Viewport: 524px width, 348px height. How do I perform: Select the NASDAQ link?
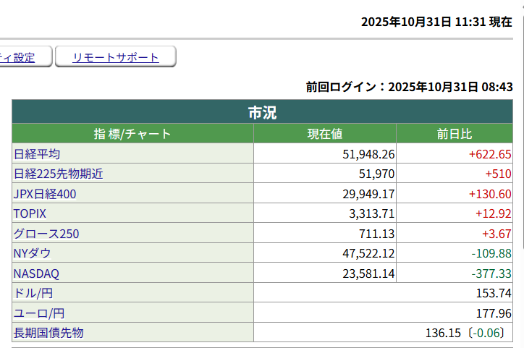[36, 273]
